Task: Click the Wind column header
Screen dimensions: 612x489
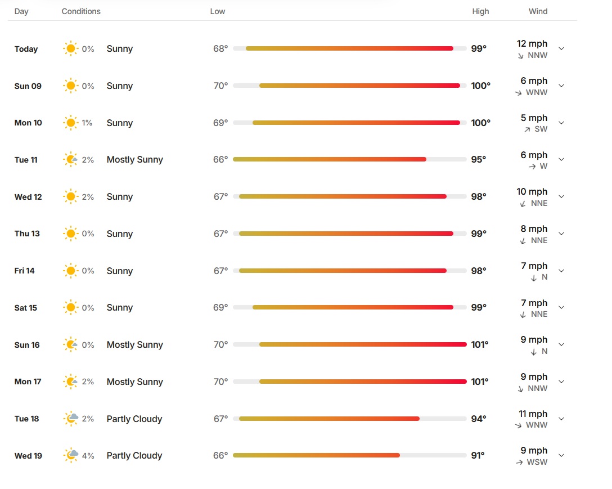Action: click(x=538, y=11)
